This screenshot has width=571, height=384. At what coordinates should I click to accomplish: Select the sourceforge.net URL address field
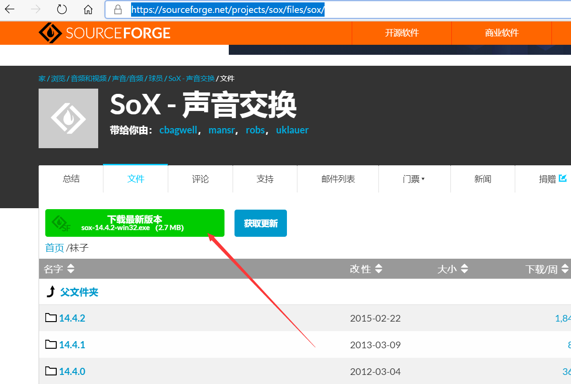point(339,10)
